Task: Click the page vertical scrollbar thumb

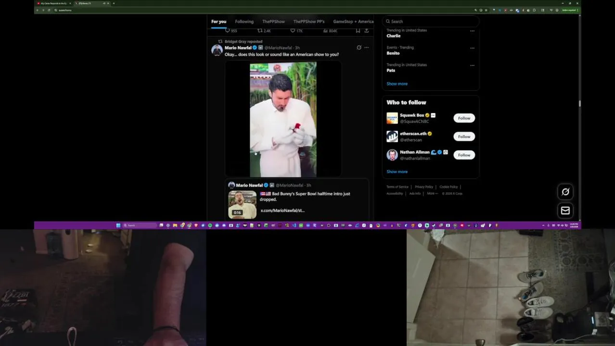Action: (x=580, y=103)
